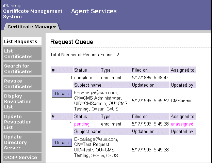This screenshot has width=212, height=163.
Task: Click the iPlanet Certificate Management System logo text
Action: 33,11
